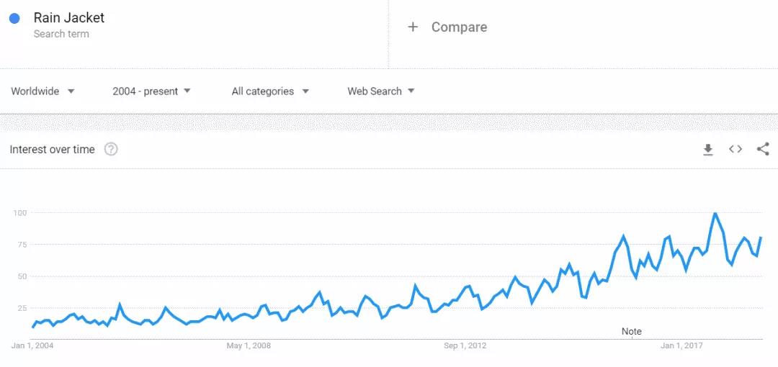The height and width of the screenshot is (367, 778).
Task: Click the peak point at 100 on the chart
Action: (715, 214)
